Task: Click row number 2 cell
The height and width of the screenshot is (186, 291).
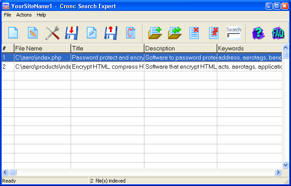Action: click(8, 66)
